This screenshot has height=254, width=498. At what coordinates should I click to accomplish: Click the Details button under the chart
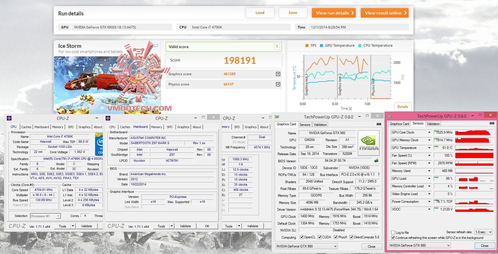(x=403, y=107)
